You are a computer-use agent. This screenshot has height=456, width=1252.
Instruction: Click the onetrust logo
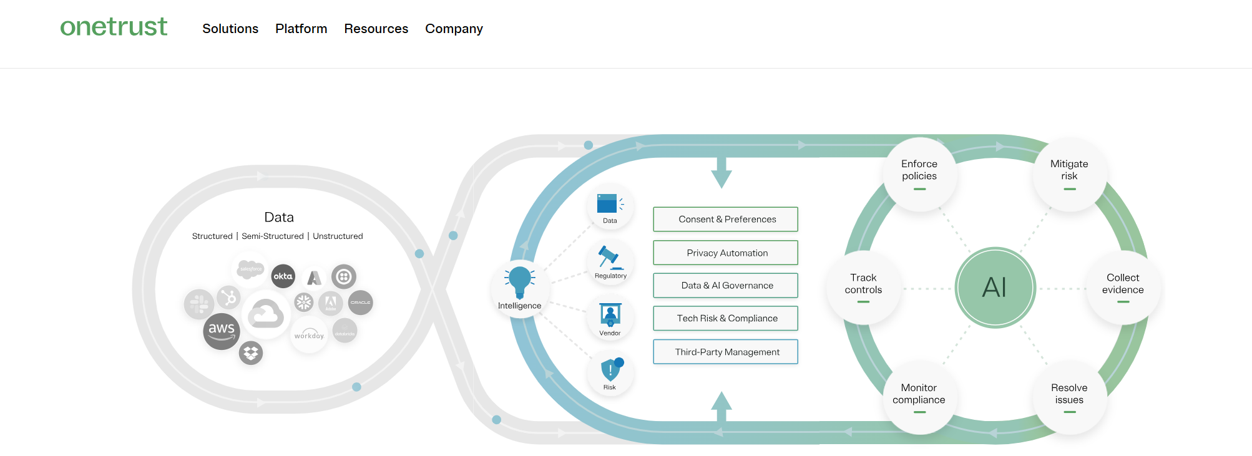tap(114, 27)
